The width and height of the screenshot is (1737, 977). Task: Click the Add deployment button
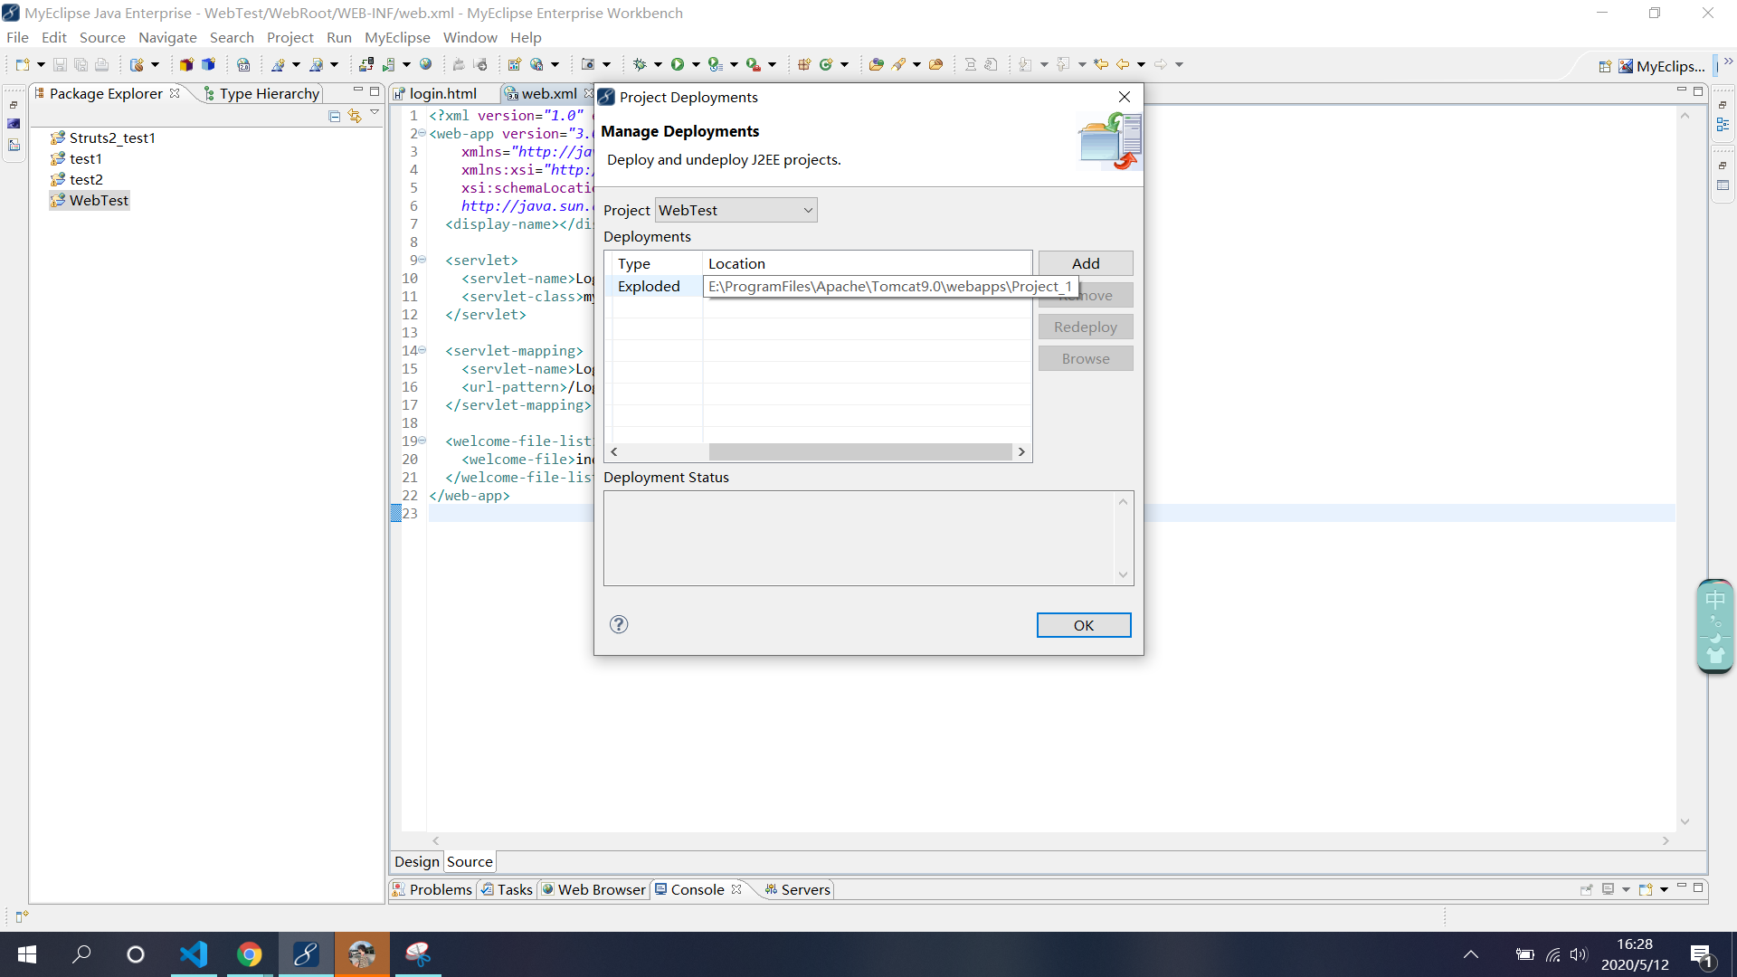pos(1086,263)
